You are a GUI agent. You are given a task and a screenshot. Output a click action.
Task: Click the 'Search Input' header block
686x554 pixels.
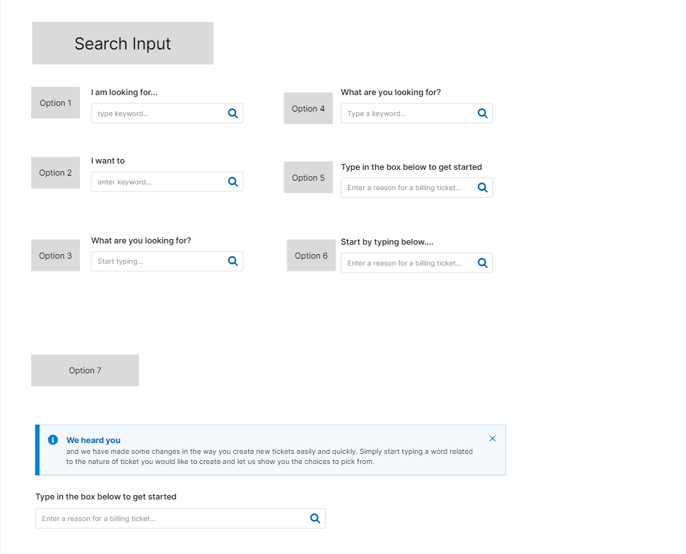point(122,43)
